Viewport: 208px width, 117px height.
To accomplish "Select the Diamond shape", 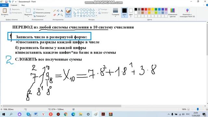I will point(78,13).
